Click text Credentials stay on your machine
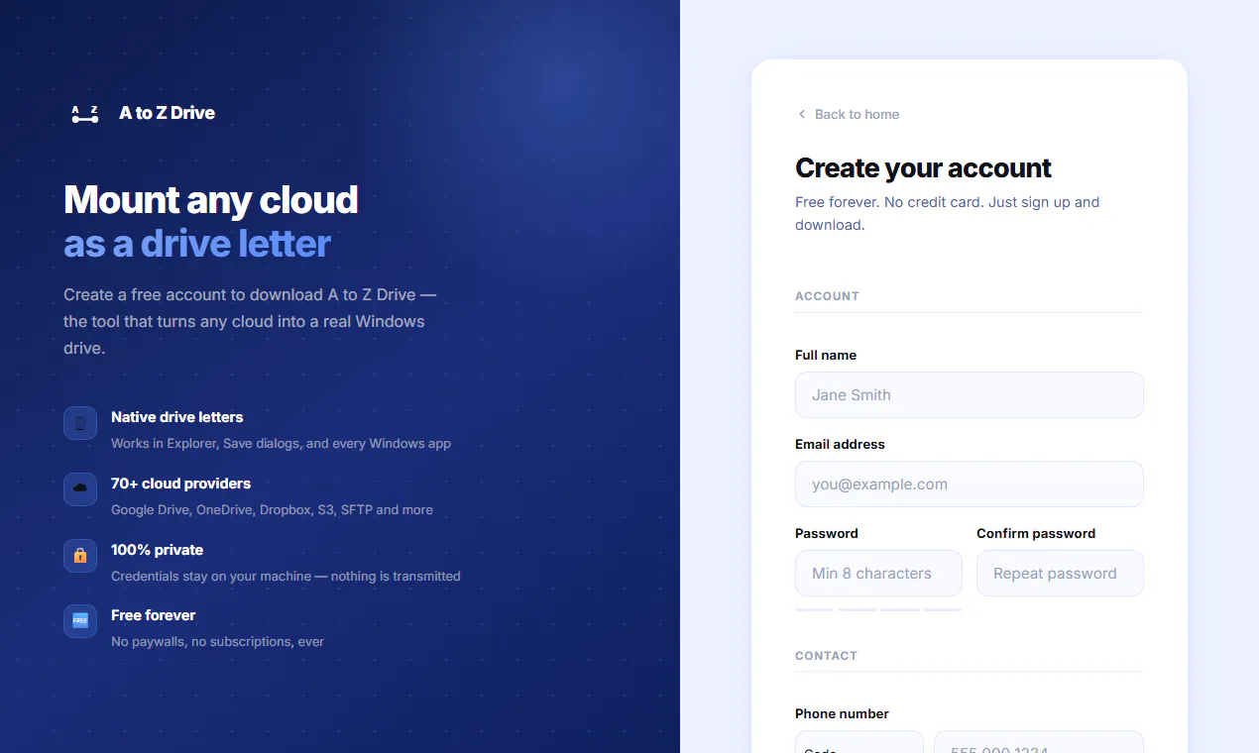This screenshot has width=1259, height=753. (211, 576)
